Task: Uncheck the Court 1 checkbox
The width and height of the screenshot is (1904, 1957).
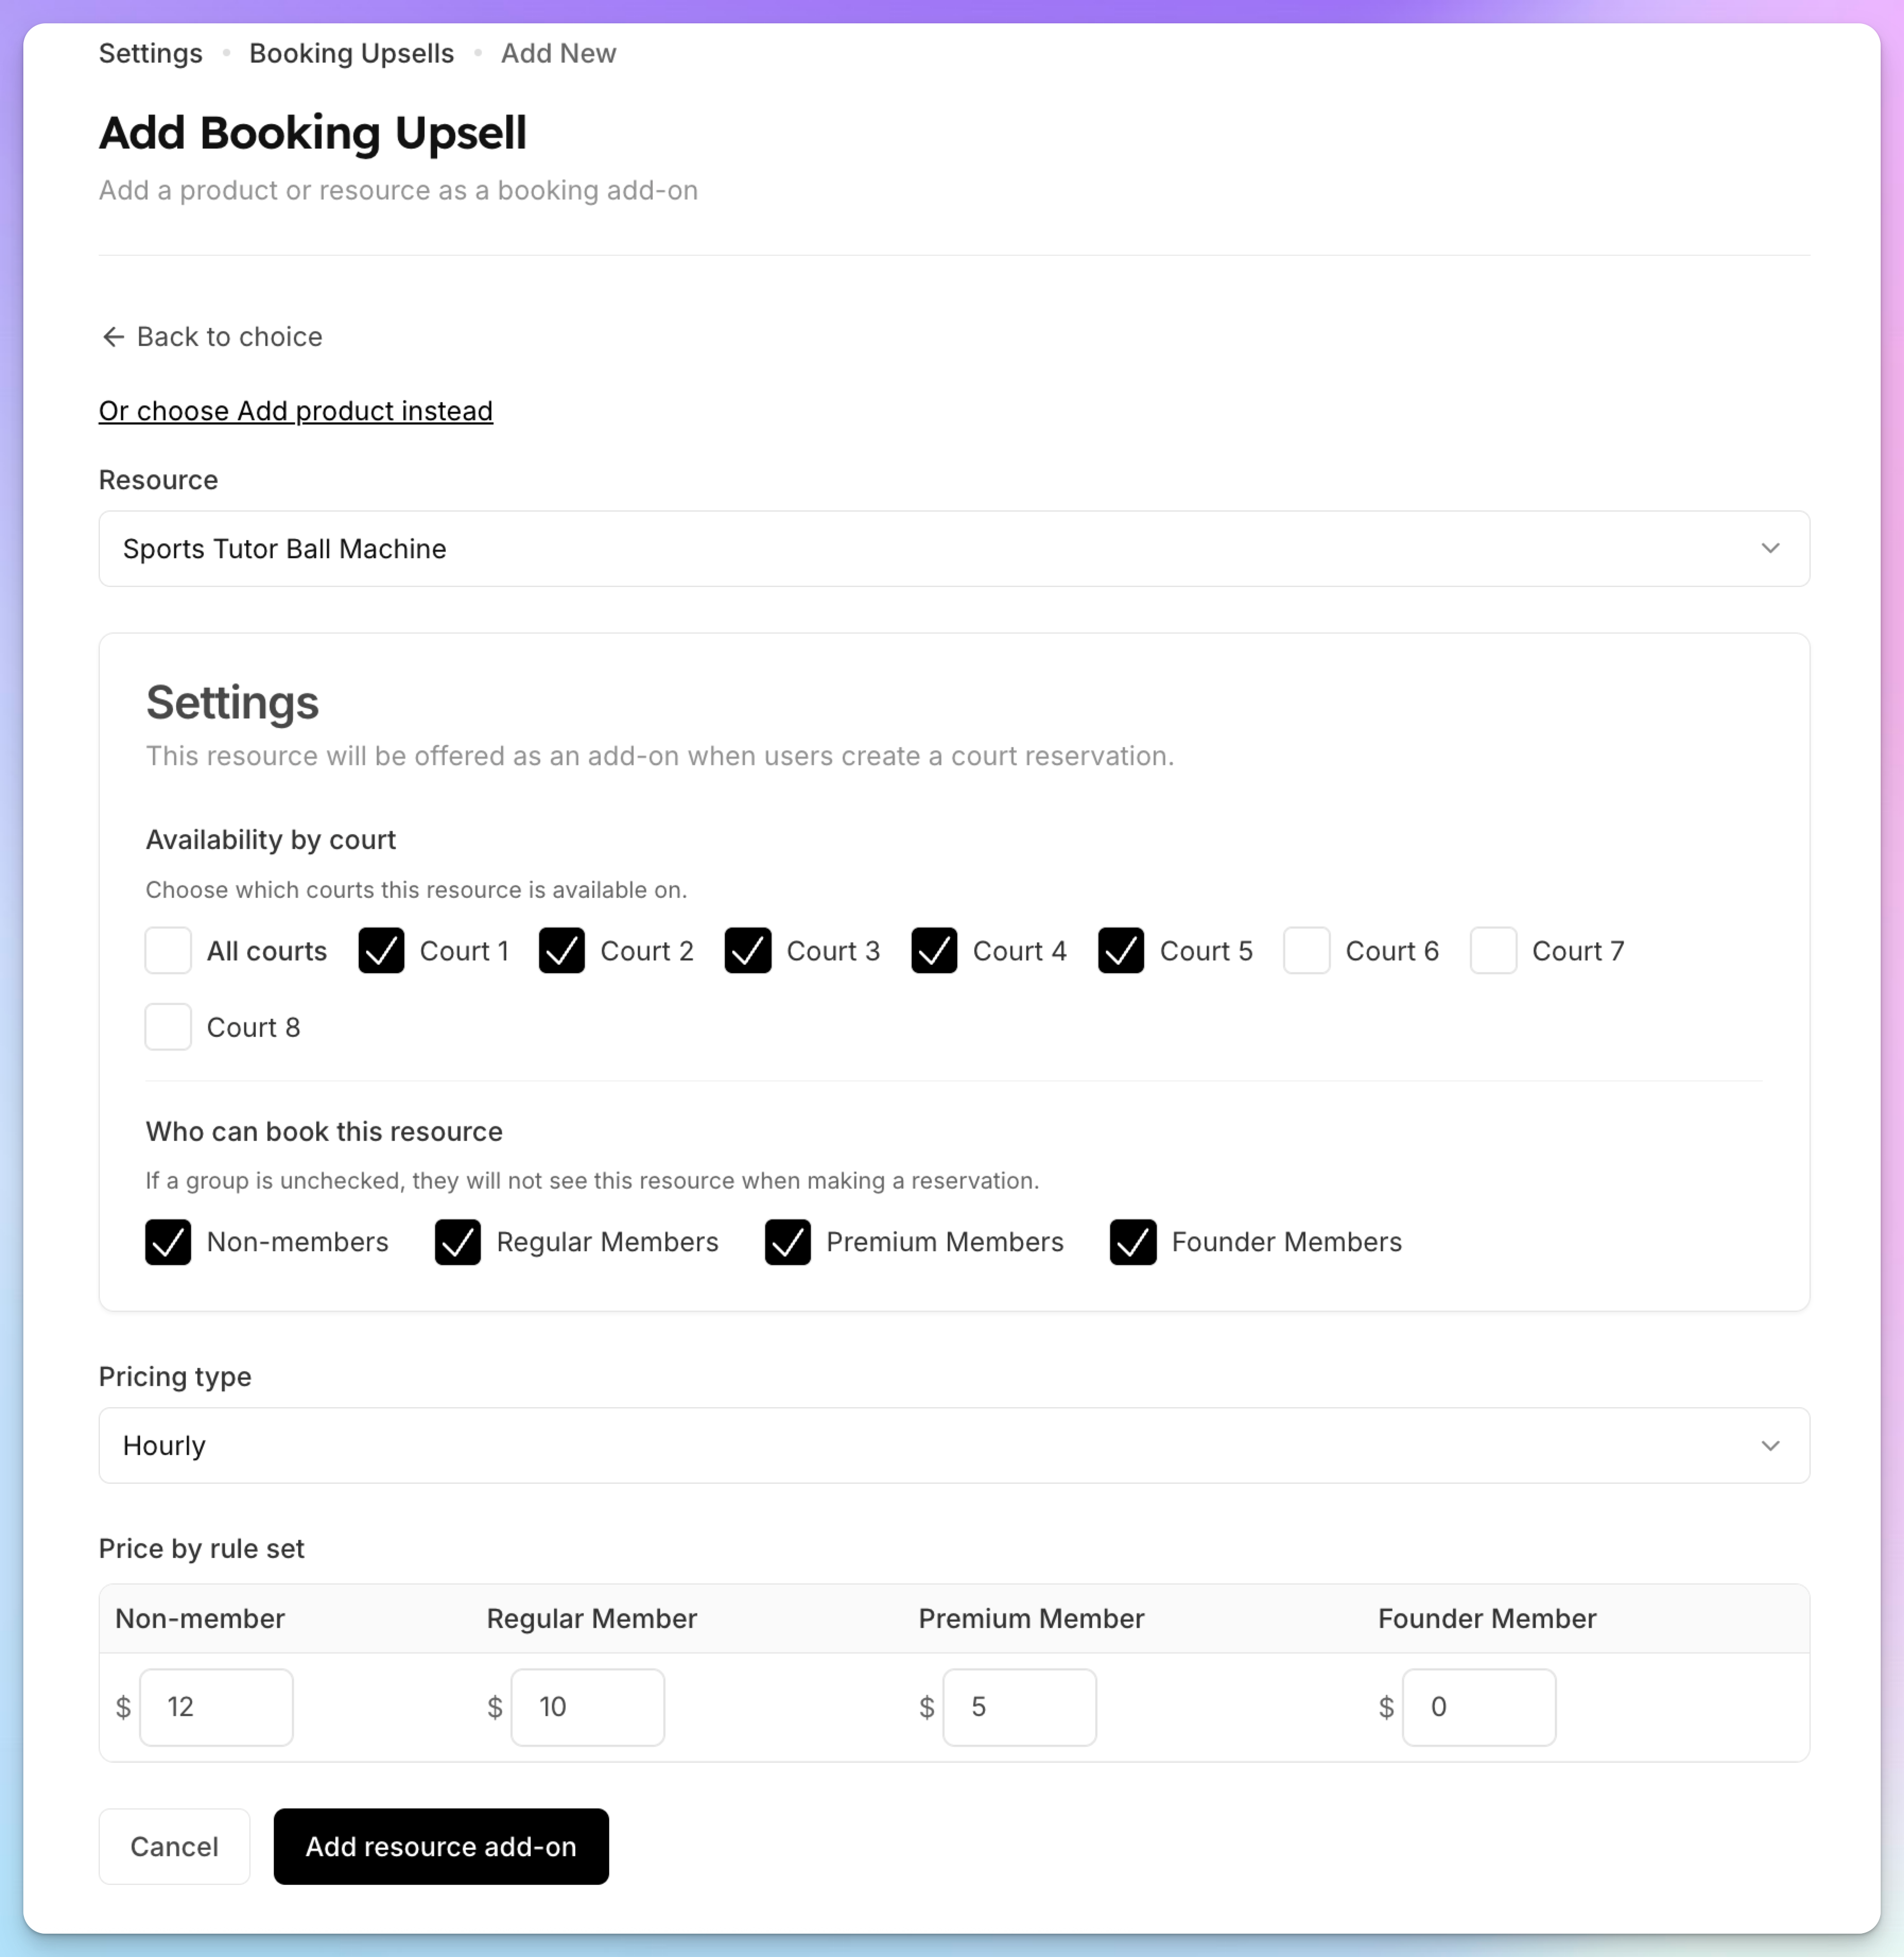Action: coord(381,951)
